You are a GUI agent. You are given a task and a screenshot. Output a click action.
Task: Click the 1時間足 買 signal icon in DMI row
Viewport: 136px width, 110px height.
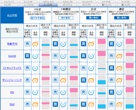55,104
